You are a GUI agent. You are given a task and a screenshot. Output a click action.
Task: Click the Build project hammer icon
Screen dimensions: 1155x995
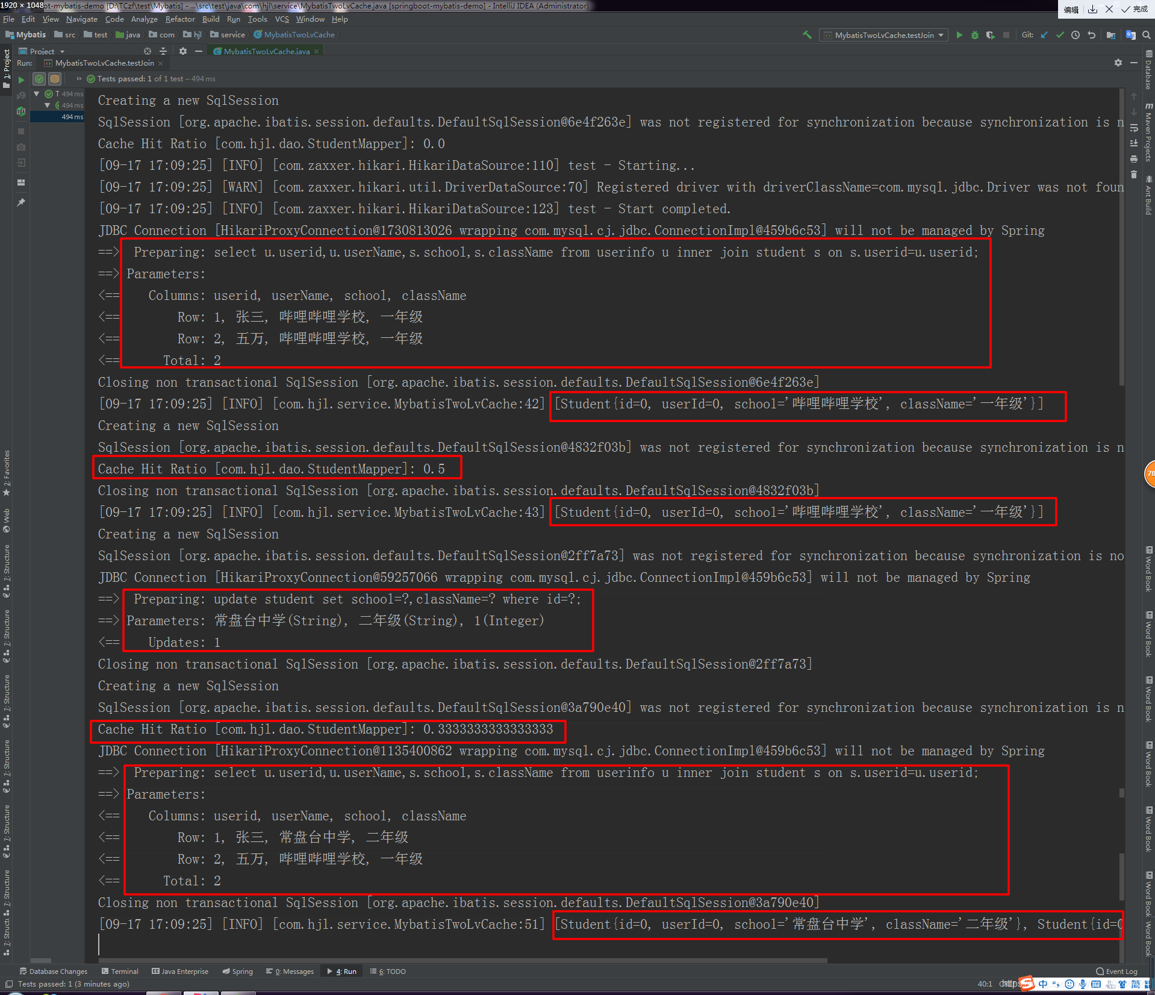(807, 35)
